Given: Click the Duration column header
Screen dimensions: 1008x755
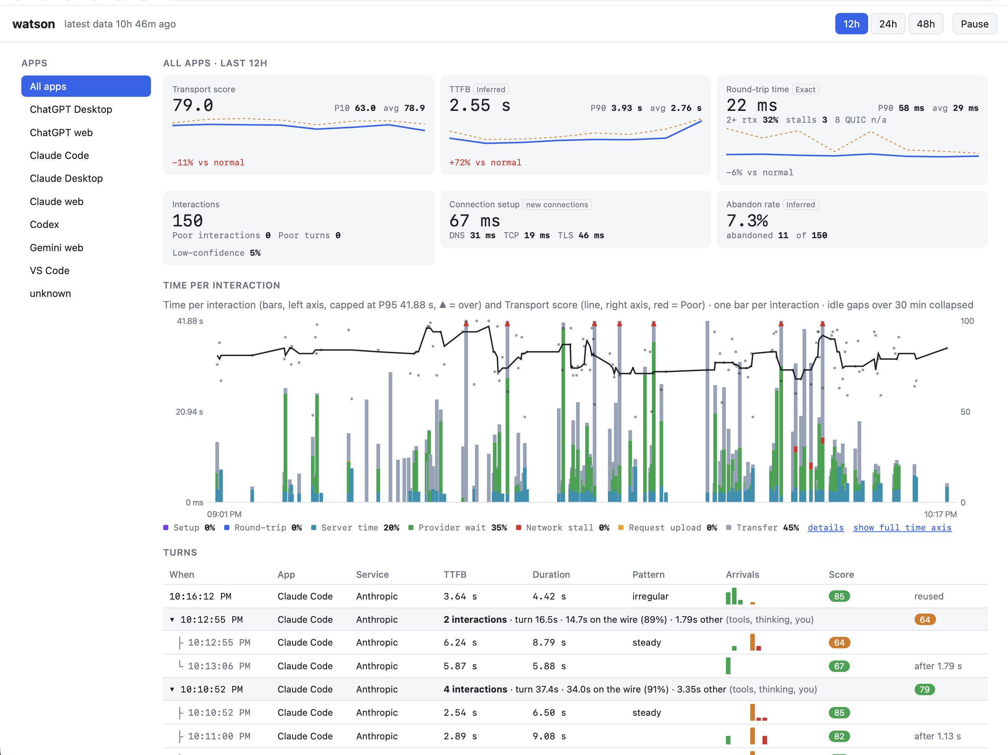Looking at the screenshot, I should point(551,574).
